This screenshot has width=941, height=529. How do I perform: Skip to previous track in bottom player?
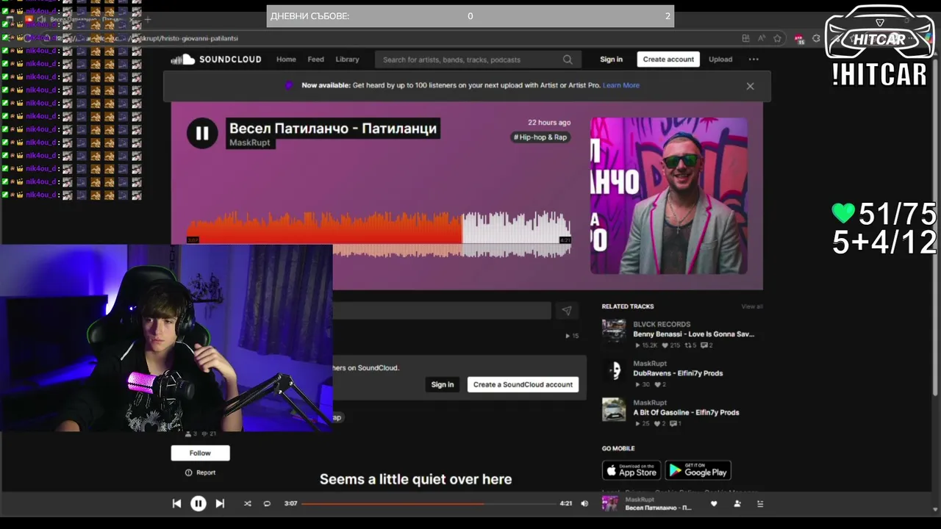pos(176,503)
